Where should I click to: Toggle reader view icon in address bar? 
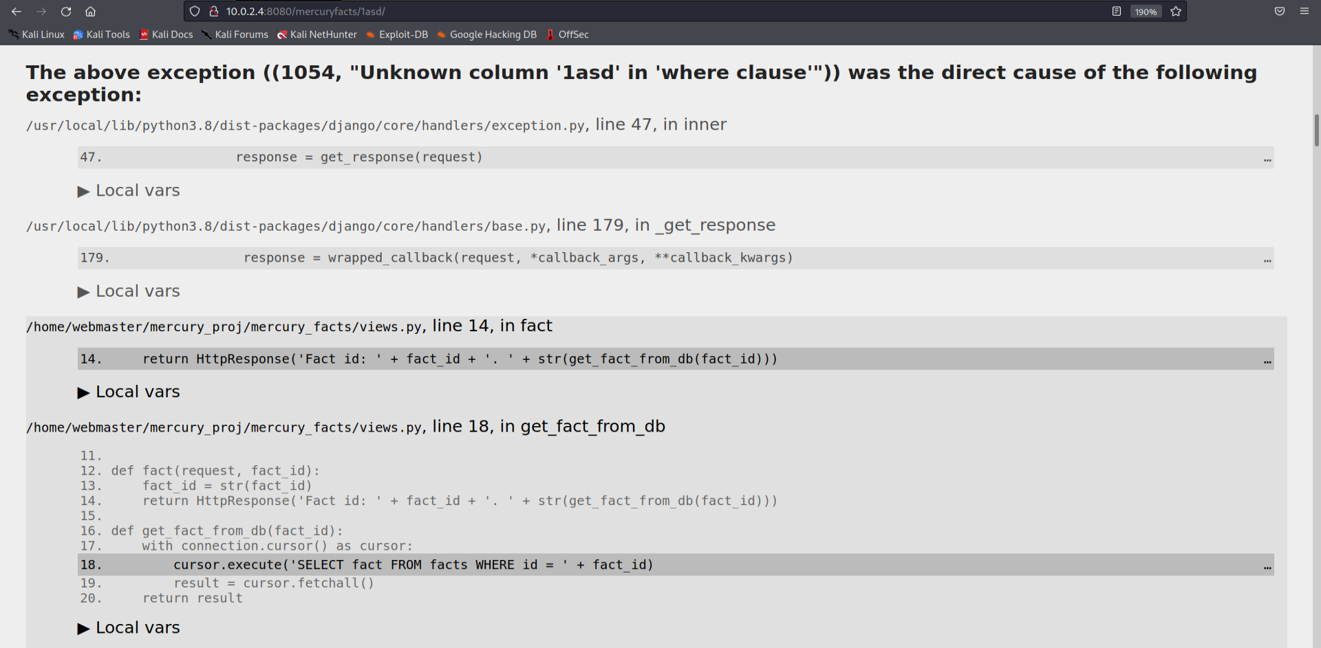click(x=1117, y=12)
